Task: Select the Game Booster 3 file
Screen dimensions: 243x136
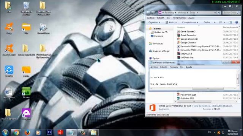Action: click(x=186, y=31)
